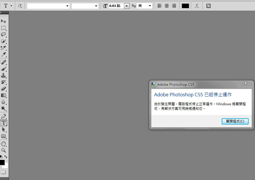Open the text color swatch
255x180 pixels.
[185, 6]
